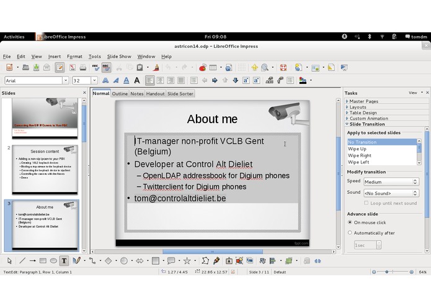Start slide show from toolbar icon
Viewport: 431px width, 307px height.
[x=344, y=68]
